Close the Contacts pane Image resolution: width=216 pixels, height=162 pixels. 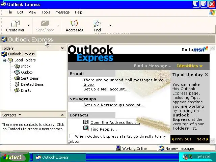click(x=62, y=115)
